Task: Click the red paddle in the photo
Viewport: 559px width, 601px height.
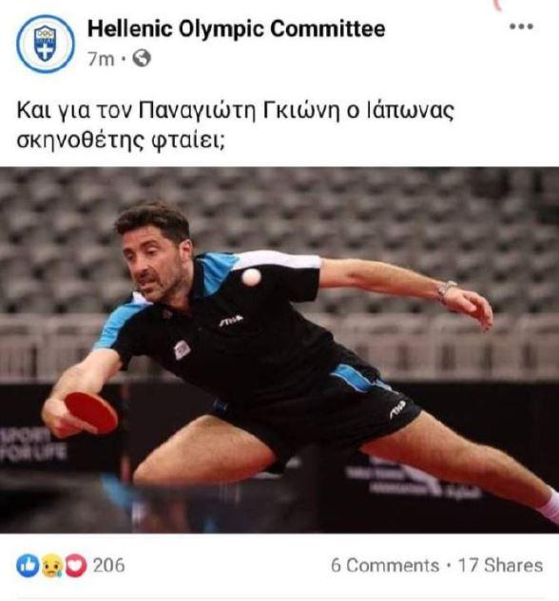Action: 91,412
